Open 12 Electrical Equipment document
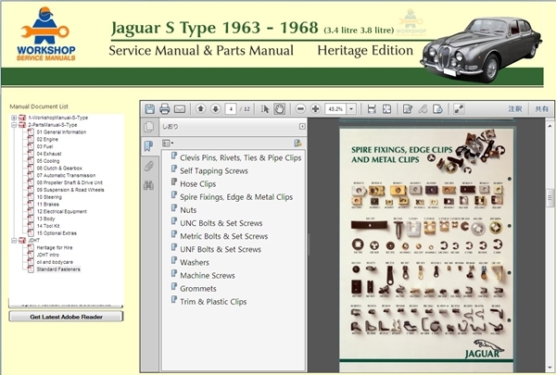Image resolution: width=556 pixels, height=375 pixels. (x=62, y=212)
